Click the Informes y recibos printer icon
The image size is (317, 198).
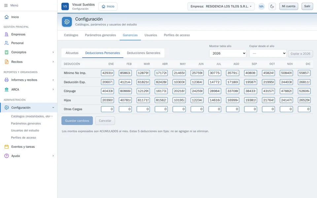tap(7, 80)
